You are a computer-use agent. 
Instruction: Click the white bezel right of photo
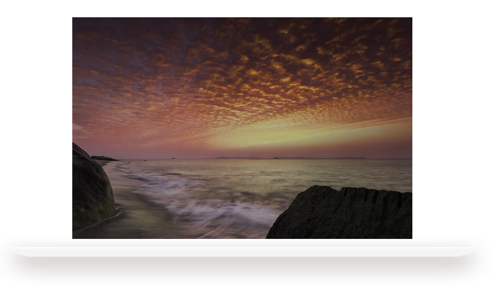tap(421, 130)
